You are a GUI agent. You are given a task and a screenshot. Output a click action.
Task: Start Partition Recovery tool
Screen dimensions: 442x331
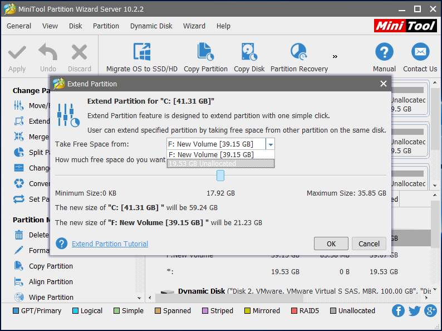click(x=299, y=58)
